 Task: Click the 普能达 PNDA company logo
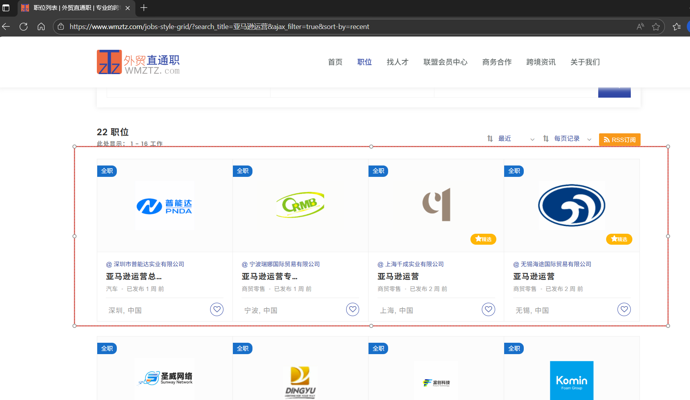tap(165, 205)
